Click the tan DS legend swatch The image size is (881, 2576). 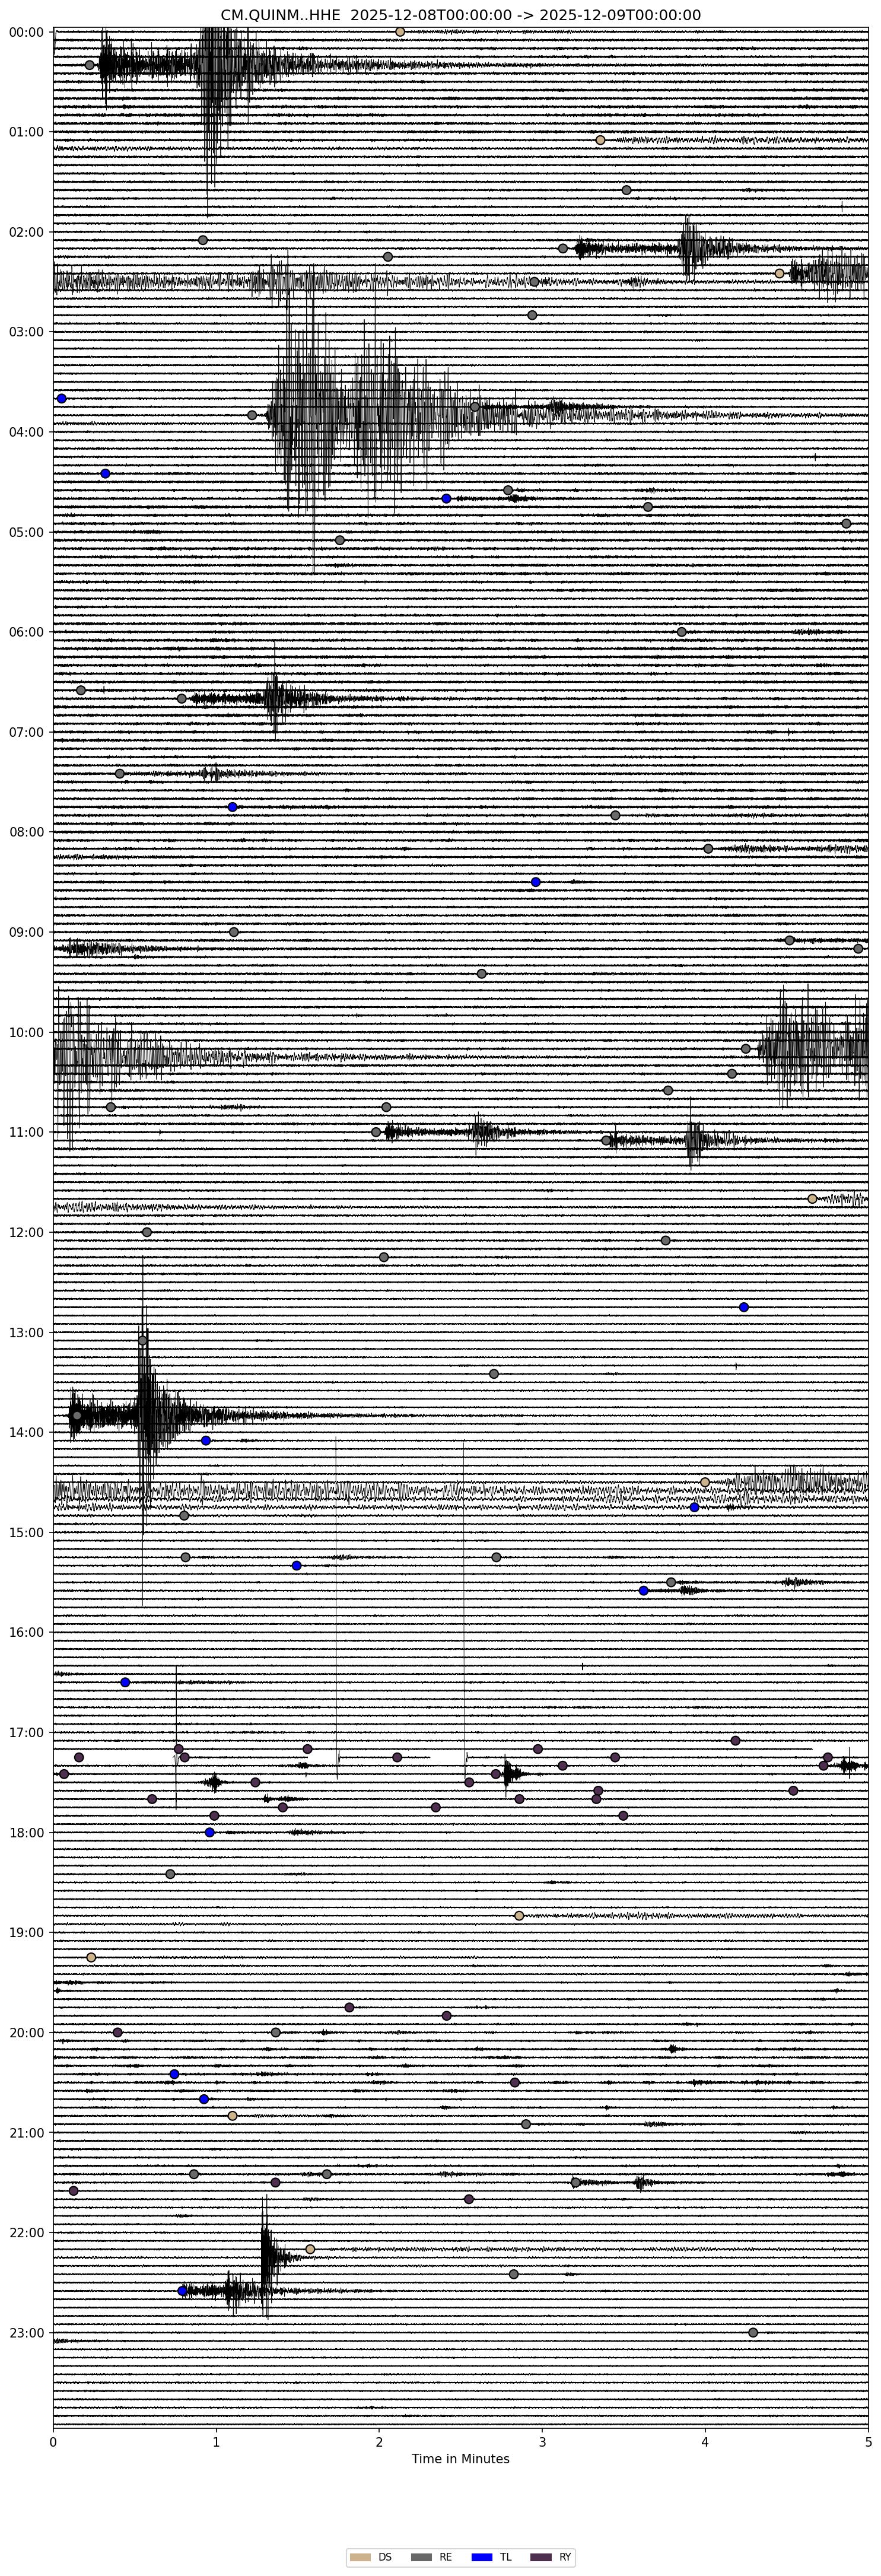358,2556
